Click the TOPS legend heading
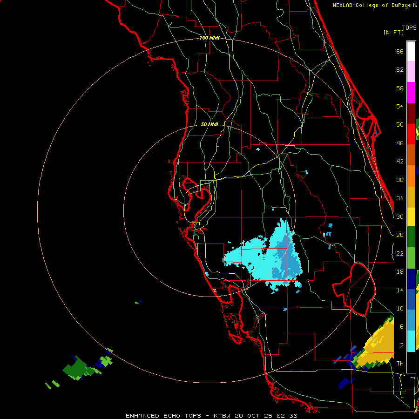The height and width of the screenshot is (419, 419). coord(409,28)
